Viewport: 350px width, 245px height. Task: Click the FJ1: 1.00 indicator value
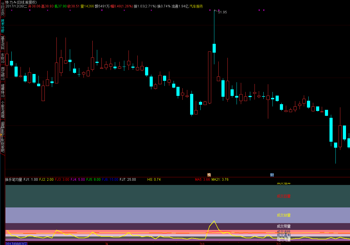[x=30, y=180]
